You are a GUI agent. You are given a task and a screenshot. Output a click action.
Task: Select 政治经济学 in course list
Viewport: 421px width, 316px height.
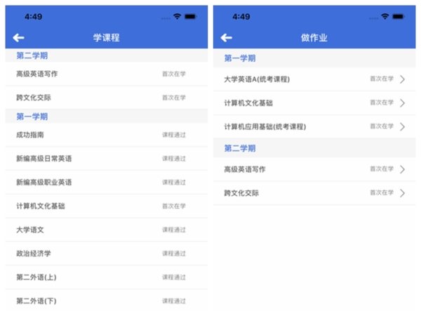tap(34, 254)
